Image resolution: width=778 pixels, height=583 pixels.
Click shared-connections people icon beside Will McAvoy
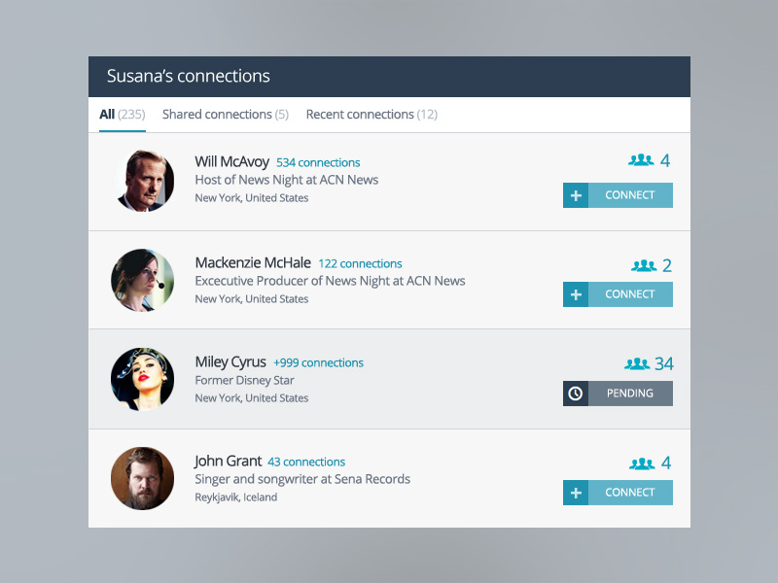tap(641, 160)
